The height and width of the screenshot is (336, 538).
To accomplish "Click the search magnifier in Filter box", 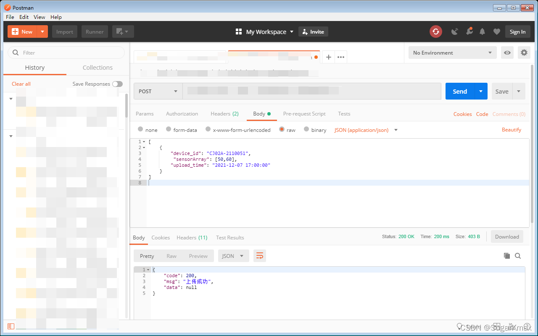I will (16, 52).
